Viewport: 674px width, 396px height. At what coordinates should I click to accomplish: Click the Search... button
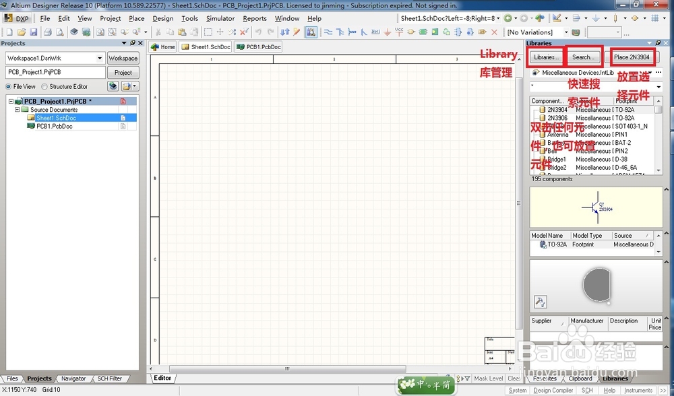coord(583,57)
